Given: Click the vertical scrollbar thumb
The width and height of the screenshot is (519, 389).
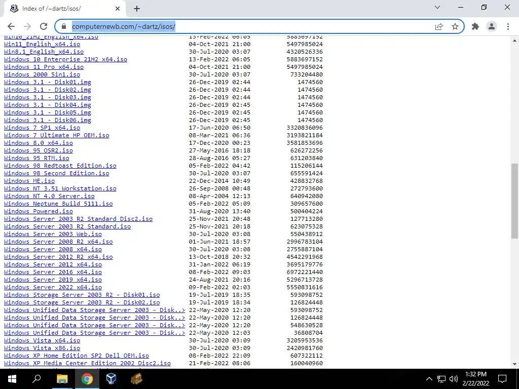Looking at the screenshot, I should (515, 201).
